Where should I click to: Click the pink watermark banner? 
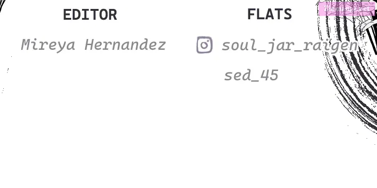tap(347, 9)
